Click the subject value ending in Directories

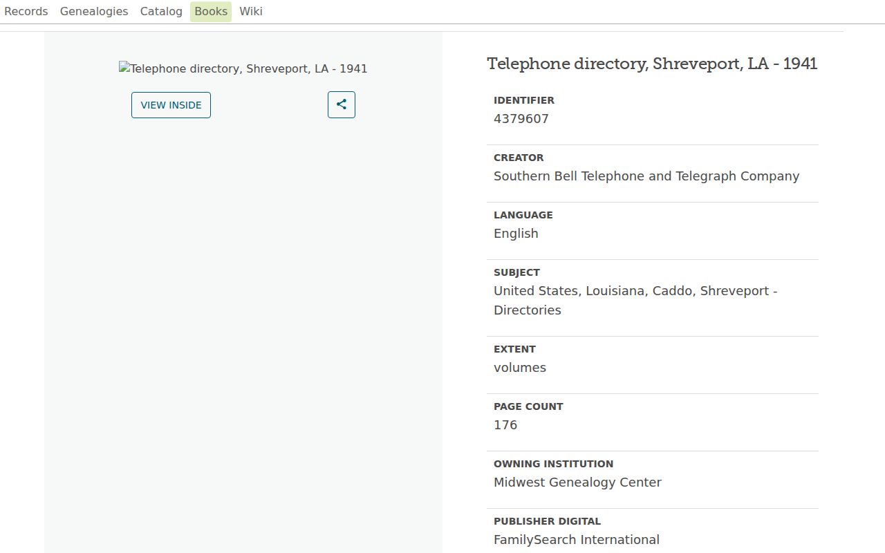tap(635, 301)
